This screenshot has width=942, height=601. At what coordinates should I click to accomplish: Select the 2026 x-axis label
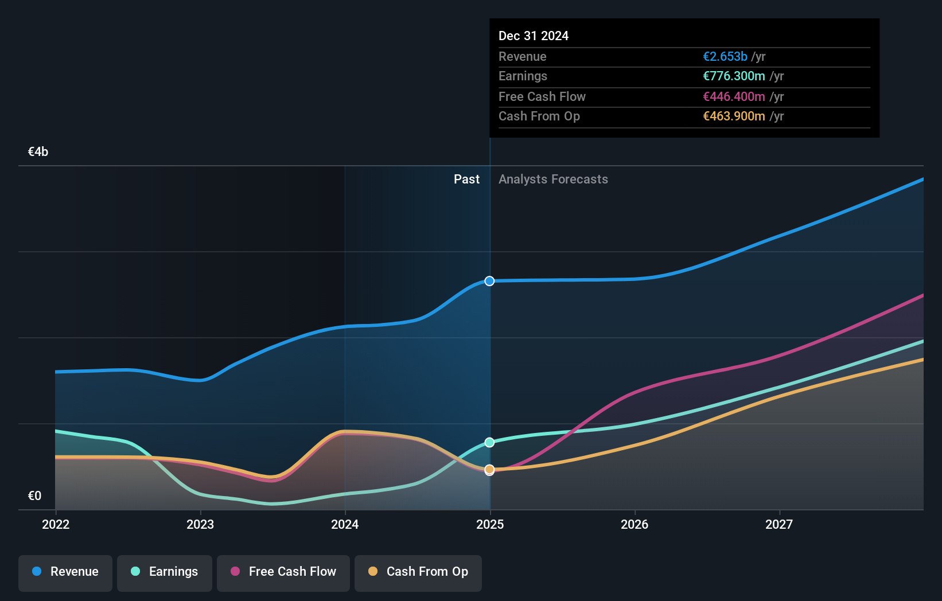coord(635,524)
